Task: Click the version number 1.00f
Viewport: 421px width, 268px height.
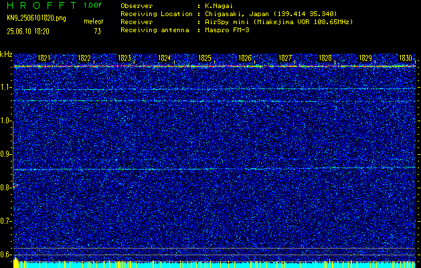Action: tap(92, 5)
